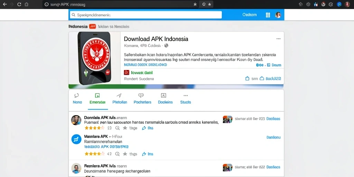Click share Ihs on Donnlala APK post
Screen dimensions: 354x177
147,128
